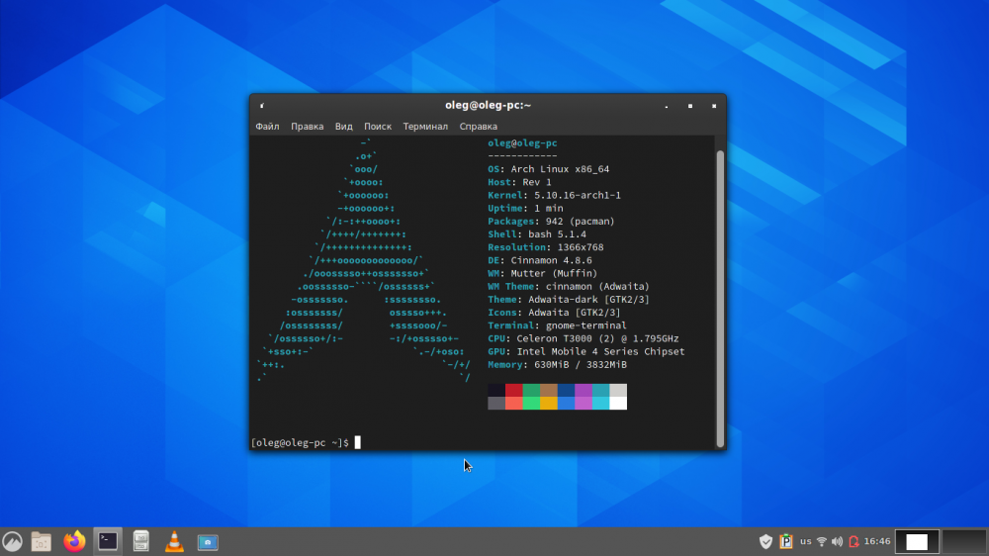Click the 'Terminal: gnome-terminal' line
The height and width of the screenshot is (556, 989).
click(x=557, y=325)
